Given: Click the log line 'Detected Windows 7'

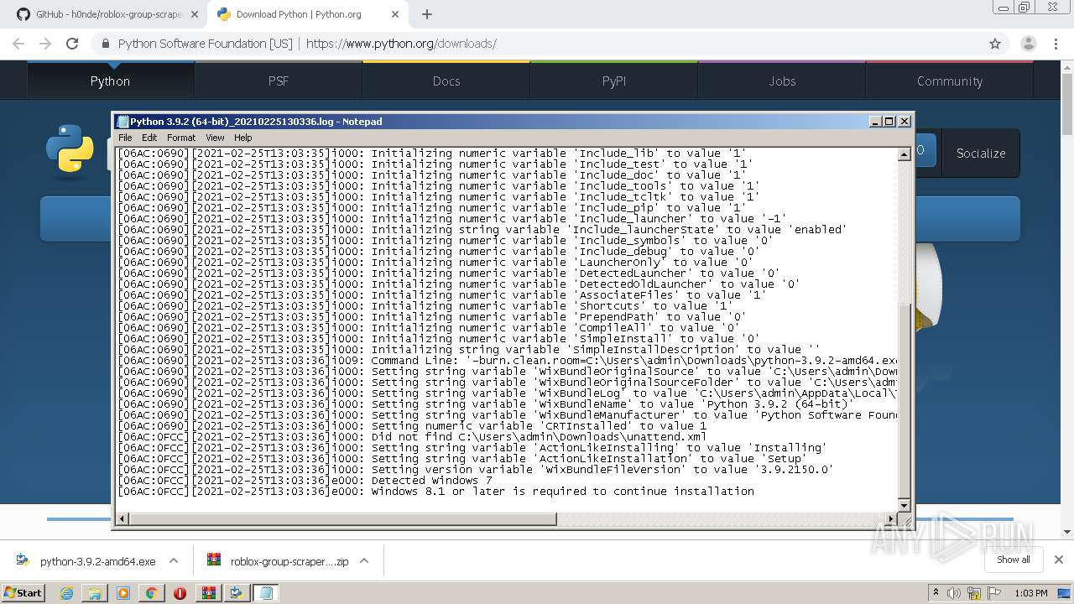Looking at the screenshot, I should [431, 481].
